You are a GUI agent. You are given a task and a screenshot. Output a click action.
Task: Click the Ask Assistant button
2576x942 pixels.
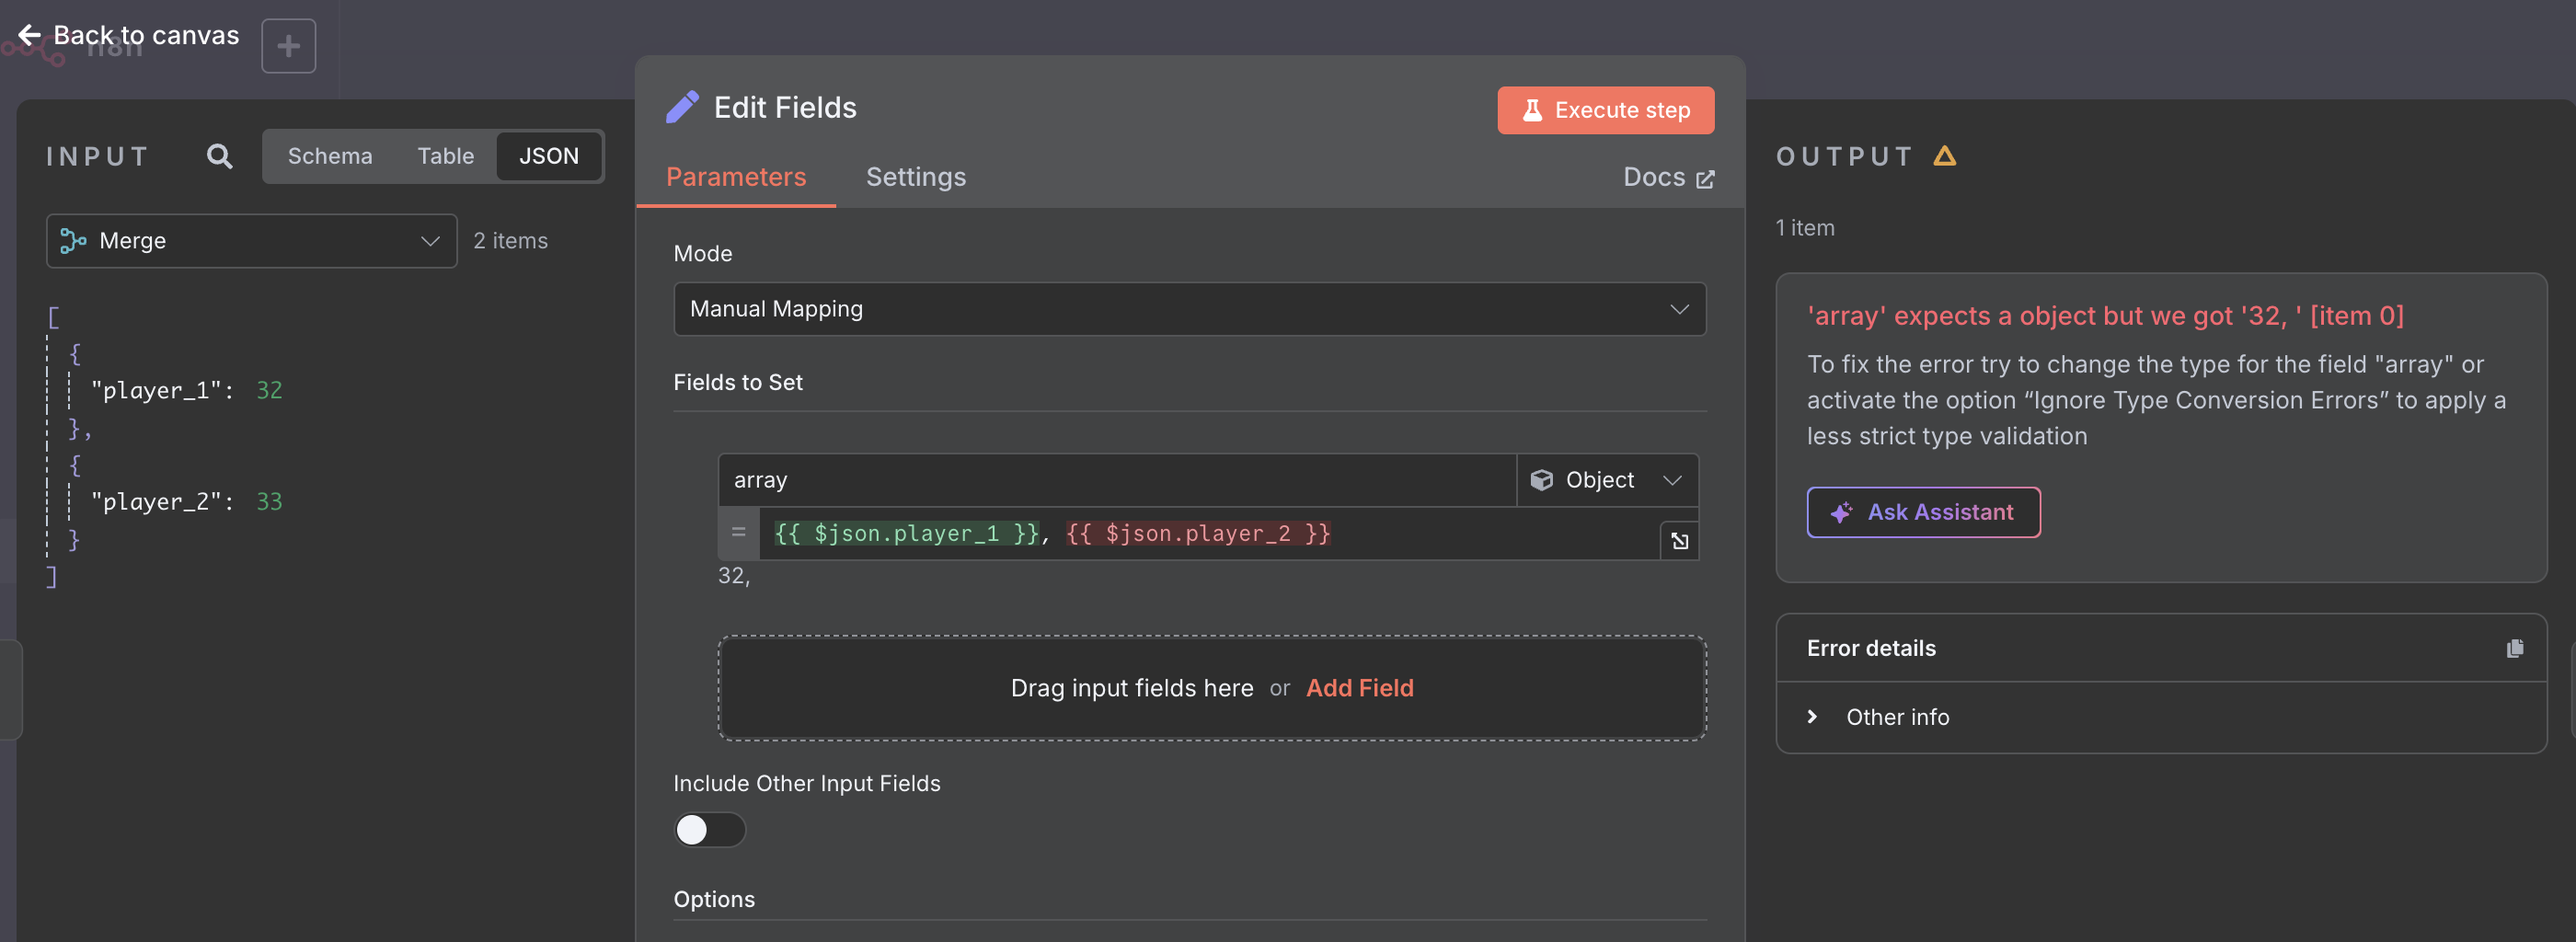[1923, 512]
